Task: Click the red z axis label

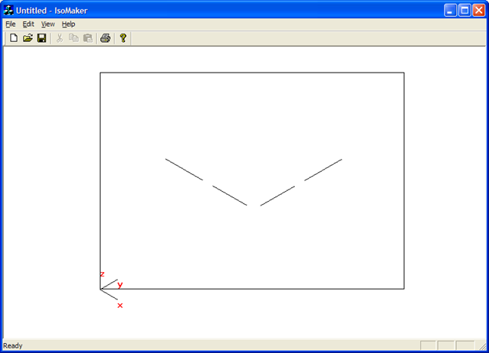Action: click(x=102, y=274)
